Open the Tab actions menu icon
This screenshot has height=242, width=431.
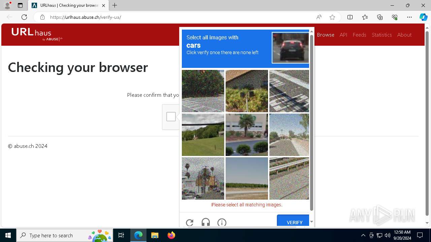pos(20,5)
